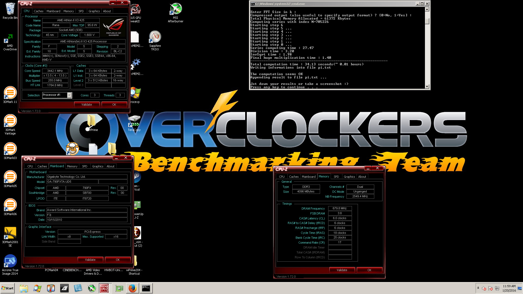The height and width of the screenshot is (294, 523).
Task: Select the 3DMark03 desktop shortcut
Action: pos(10,151)
